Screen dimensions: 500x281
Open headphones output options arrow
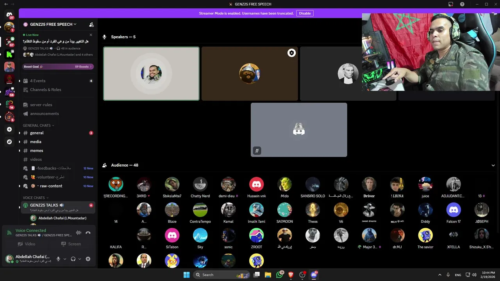80,259
